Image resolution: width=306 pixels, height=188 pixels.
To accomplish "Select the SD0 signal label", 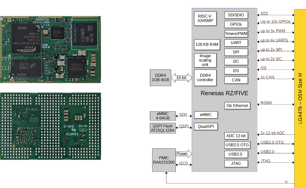I will [x=183, y=115].
